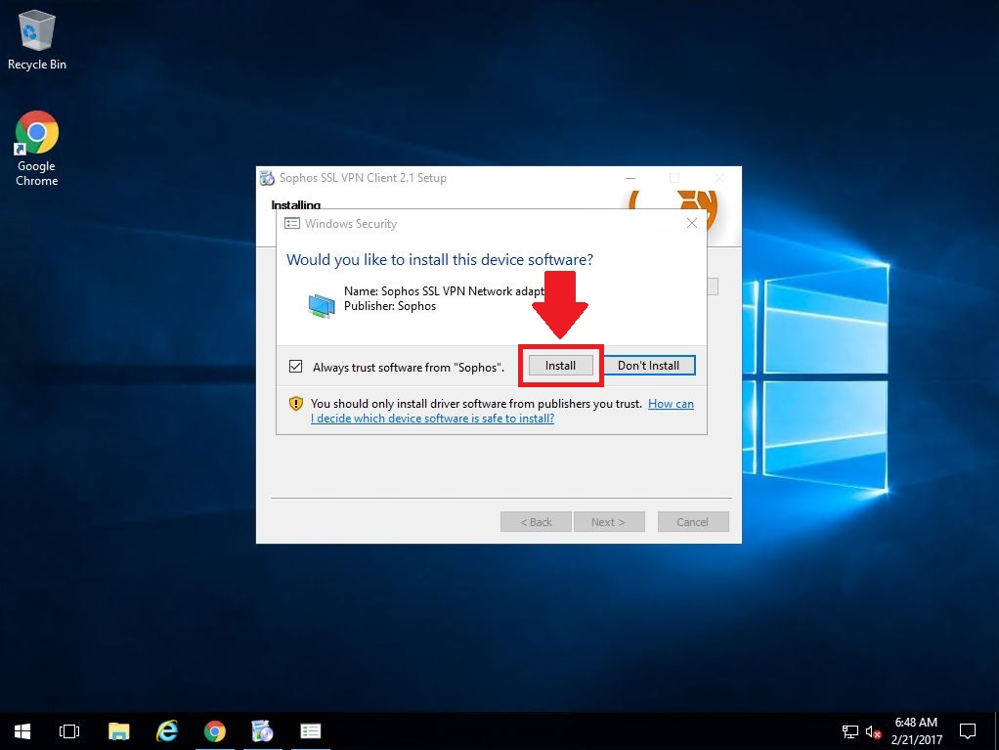Viewport: 999px width, 750px height.
Task: Click Cancel in the Sophos setup
Action: click(x=692, y=522)
